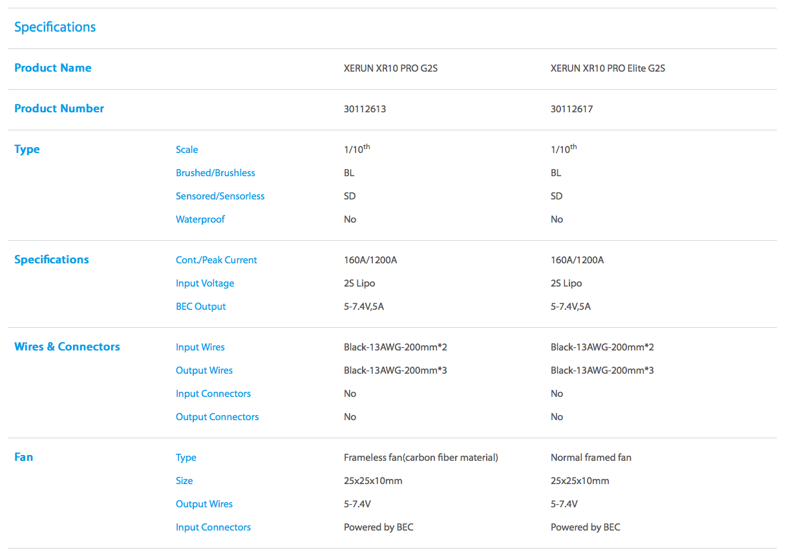
Task: Click the Type label in the Fan section
Action: (x=186, y=458)
